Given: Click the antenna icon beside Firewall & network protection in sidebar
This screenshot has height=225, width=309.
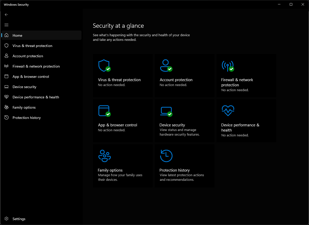Looking at the screenshot, I should point(6,66).
